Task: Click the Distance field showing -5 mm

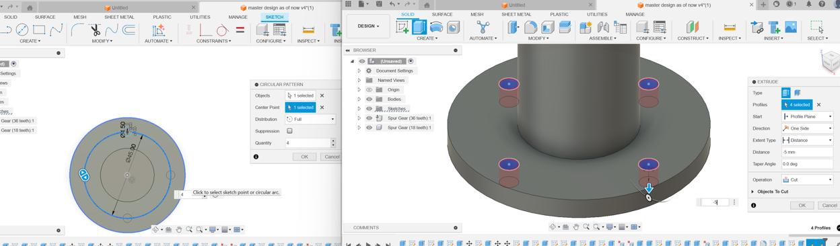Action: [807, 152]
